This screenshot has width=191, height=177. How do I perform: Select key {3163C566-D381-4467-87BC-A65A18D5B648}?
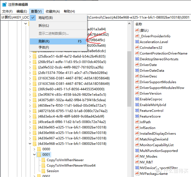tap(74, 78)
